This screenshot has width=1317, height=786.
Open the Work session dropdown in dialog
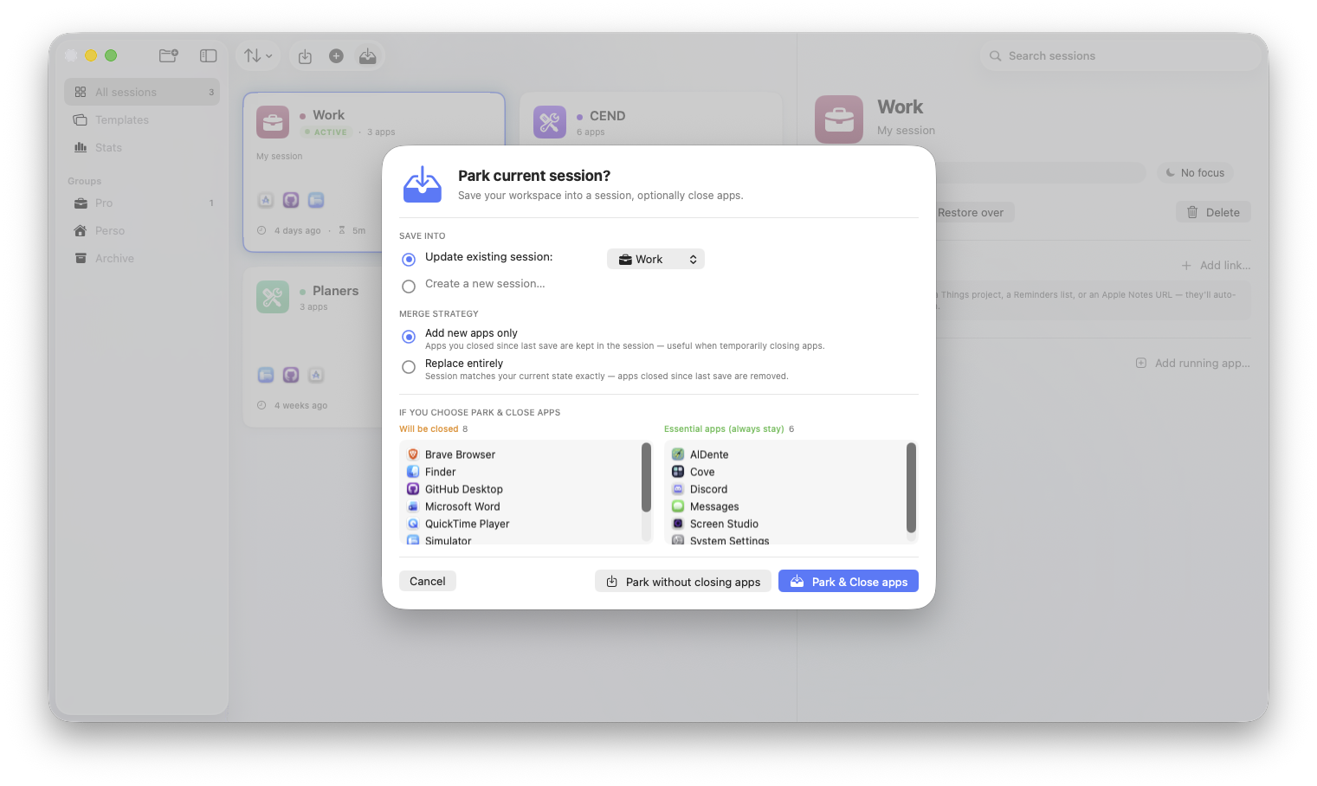[655, 259]
